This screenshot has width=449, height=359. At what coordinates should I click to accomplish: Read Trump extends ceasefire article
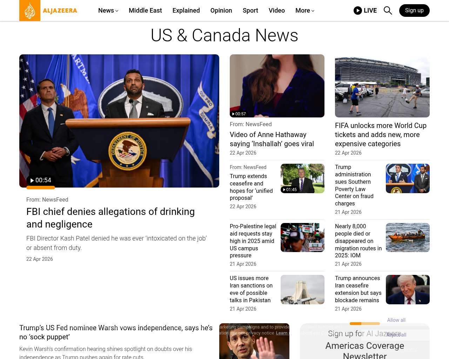click(x=251, y=187)
